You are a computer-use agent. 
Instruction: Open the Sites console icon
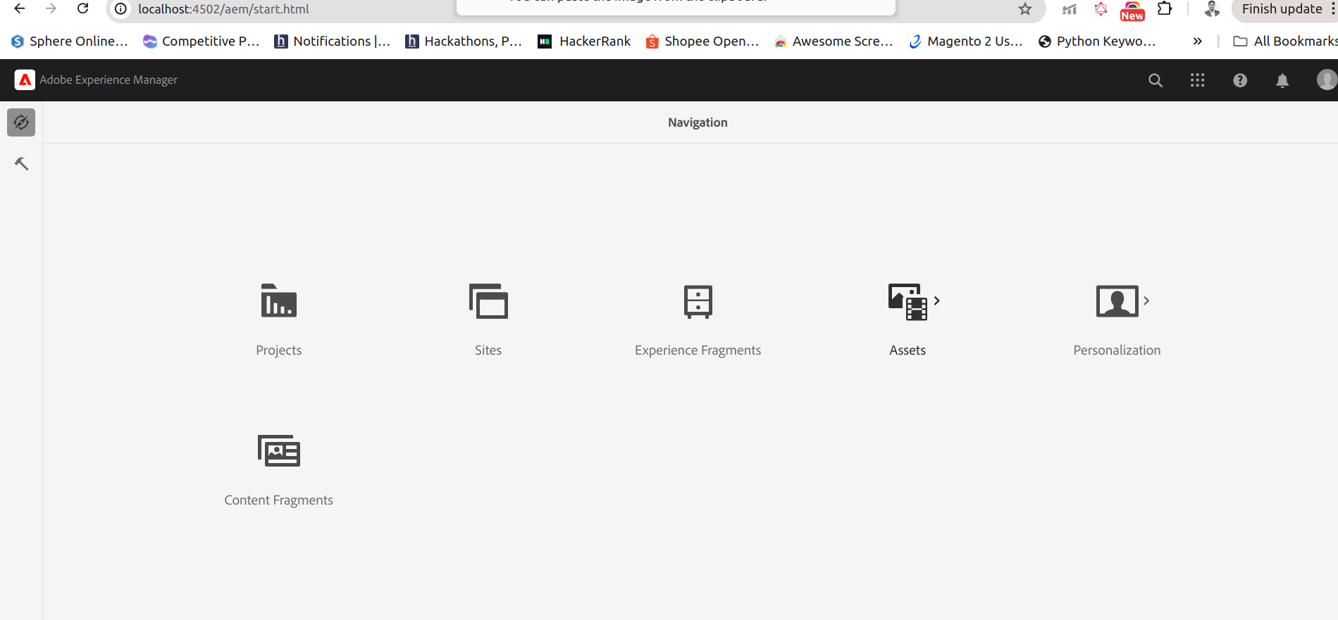(x=488, y=301)
